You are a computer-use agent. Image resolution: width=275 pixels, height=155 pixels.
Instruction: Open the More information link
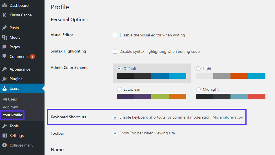228,117
